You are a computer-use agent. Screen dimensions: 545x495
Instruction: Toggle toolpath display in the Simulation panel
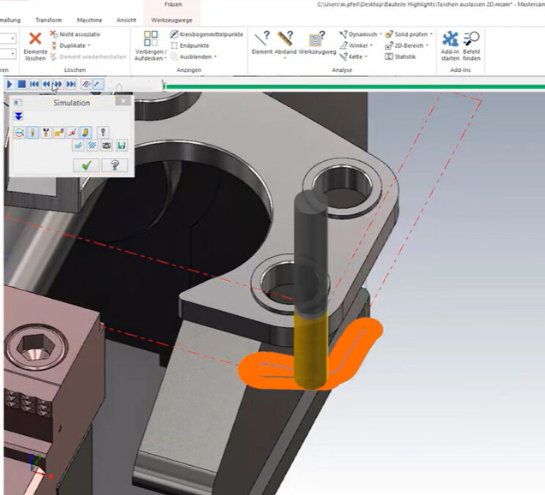tap(20, 133)
